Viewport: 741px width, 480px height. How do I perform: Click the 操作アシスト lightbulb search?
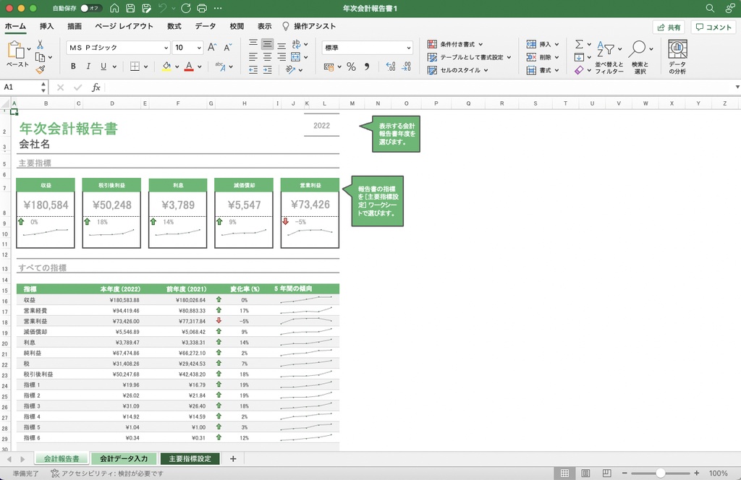[x=309, y=27]
